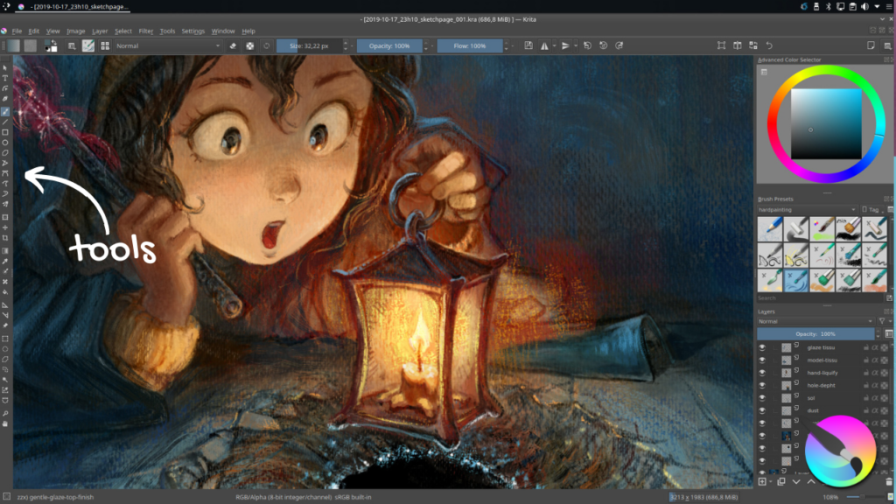The width and height of the screenshot is (896, 504).
Task: Open the Window menu
Action: [223, 31]
